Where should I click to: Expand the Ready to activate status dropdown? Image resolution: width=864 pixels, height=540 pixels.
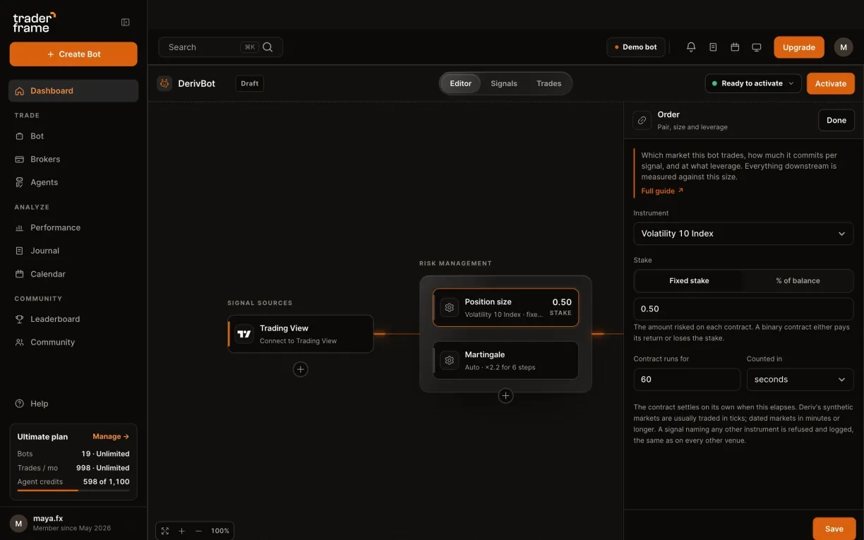[x=753, y=83]
